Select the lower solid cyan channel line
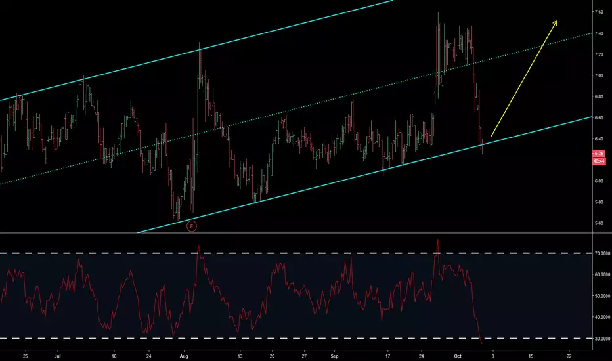This screenshot has height=361, width=612. (363, 175)
